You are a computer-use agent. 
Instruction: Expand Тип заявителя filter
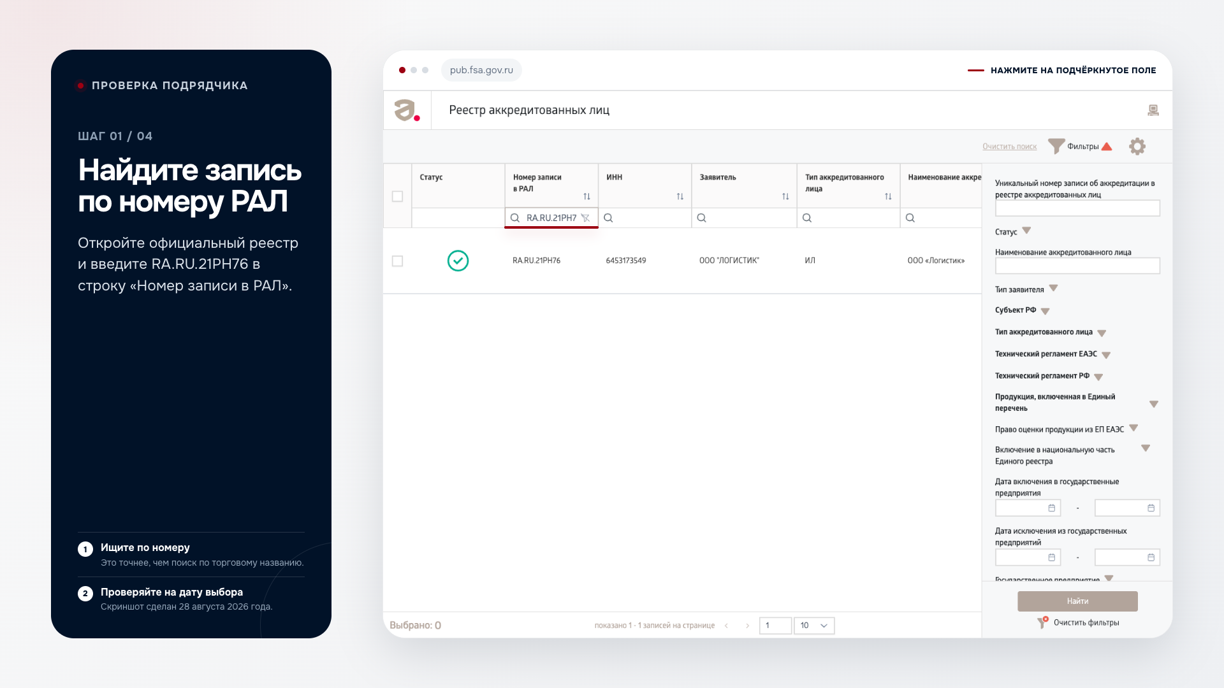tap(1053, 288)
